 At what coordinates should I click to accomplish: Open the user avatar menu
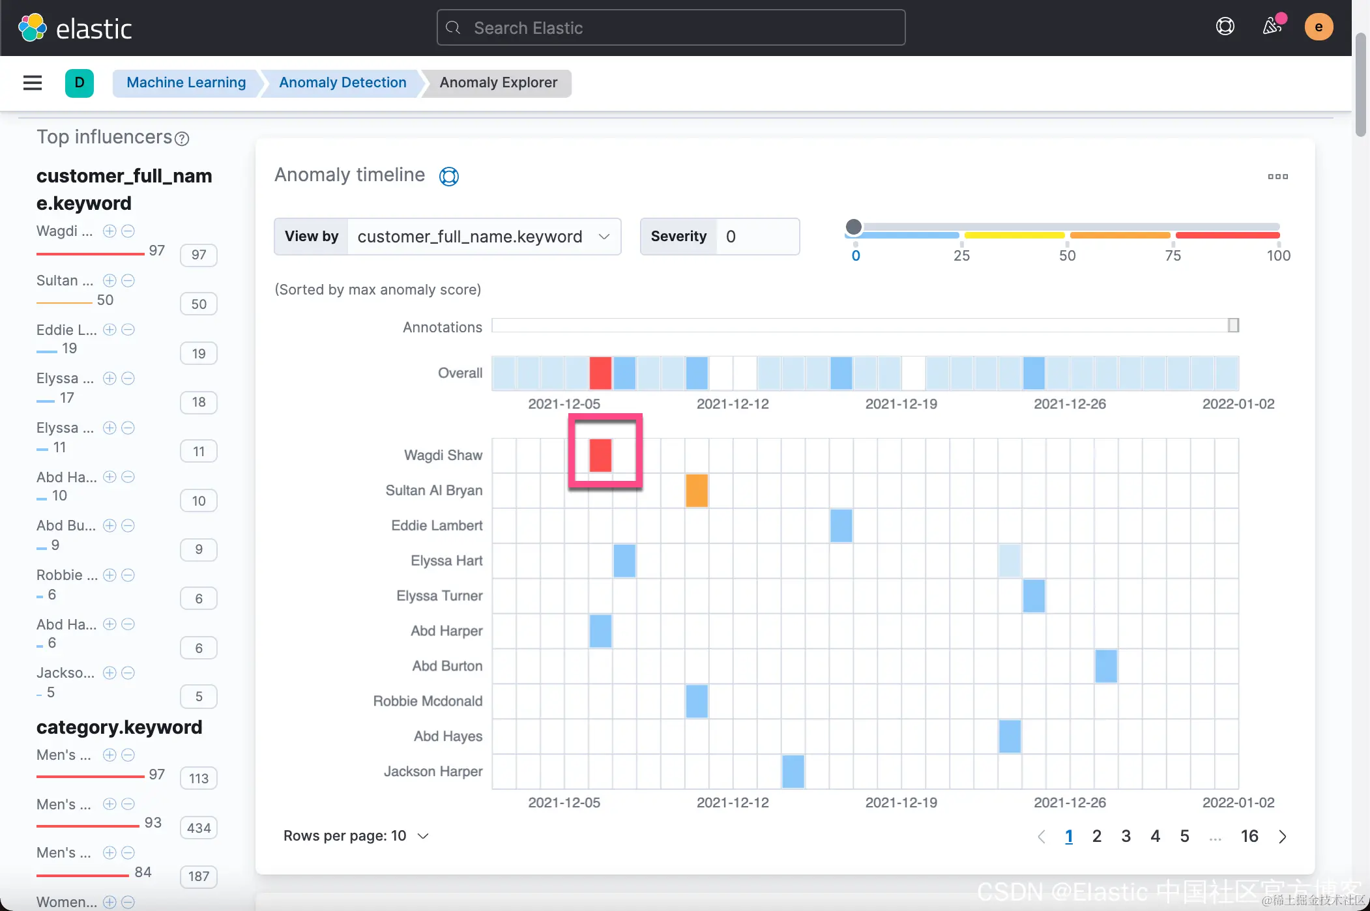[x=1318, y=27]
